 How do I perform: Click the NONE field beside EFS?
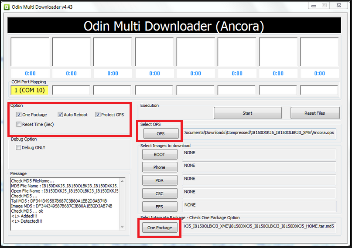(x=259, y=207)
